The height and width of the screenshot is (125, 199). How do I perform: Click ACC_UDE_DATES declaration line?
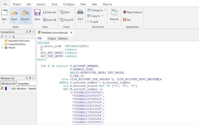point(59,56)
